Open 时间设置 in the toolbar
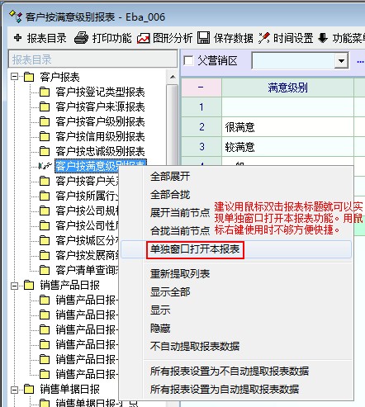Image resolution: width=365 pixels, height=407 pixels. 293,38
